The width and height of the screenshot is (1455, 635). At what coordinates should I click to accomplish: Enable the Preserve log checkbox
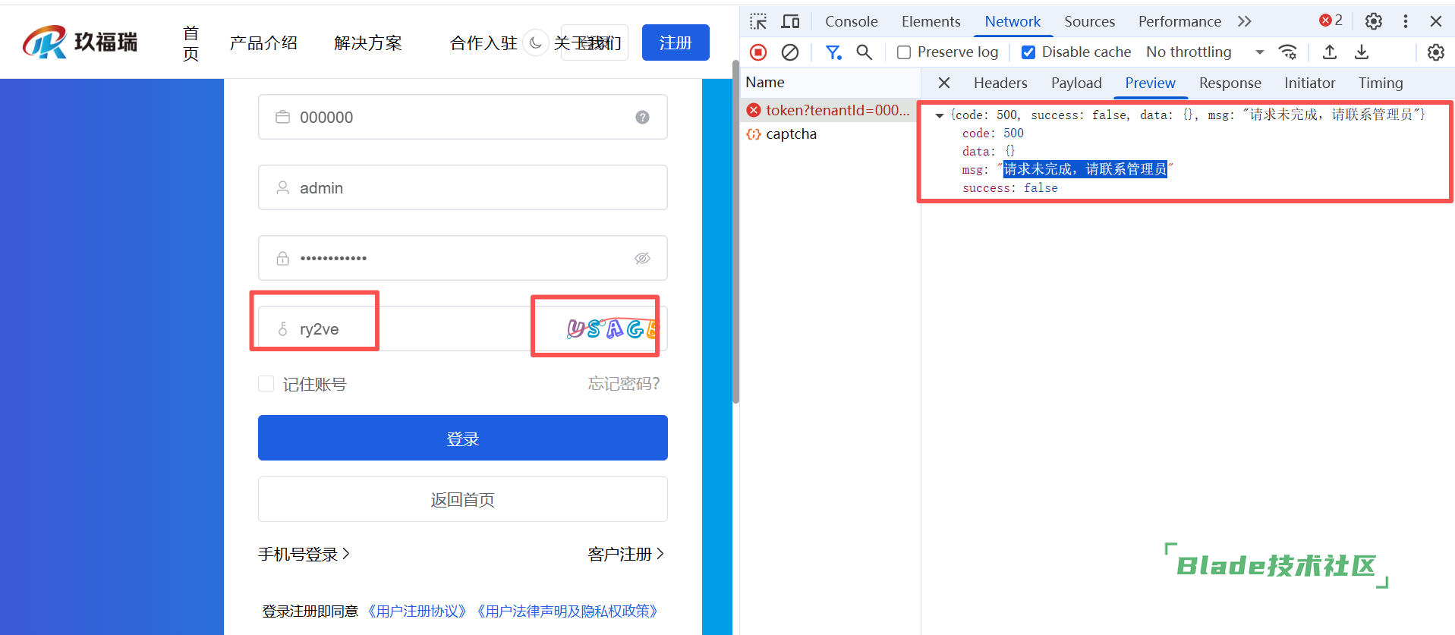pyautogui.click(x=904, y=52)
